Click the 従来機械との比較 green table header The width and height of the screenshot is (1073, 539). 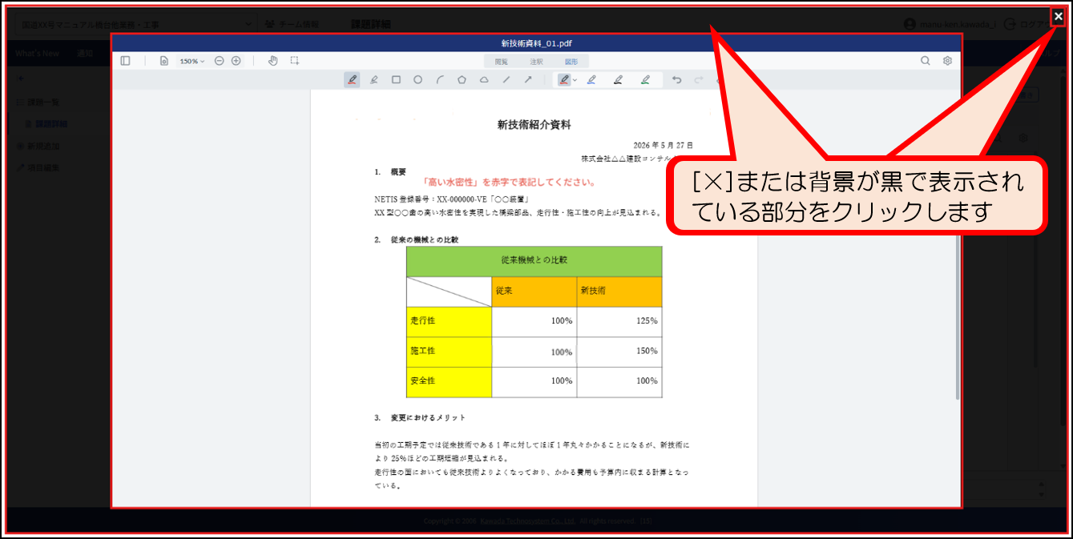(x=534, y=261)
